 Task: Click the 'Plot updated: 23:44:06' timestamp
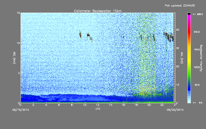click(x=180, y=5)
